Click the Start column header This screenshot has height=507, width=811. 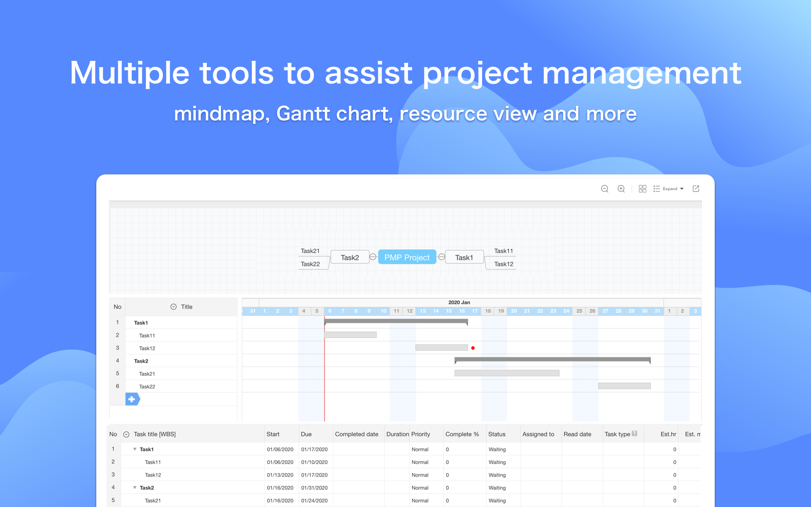pos(273,434)
